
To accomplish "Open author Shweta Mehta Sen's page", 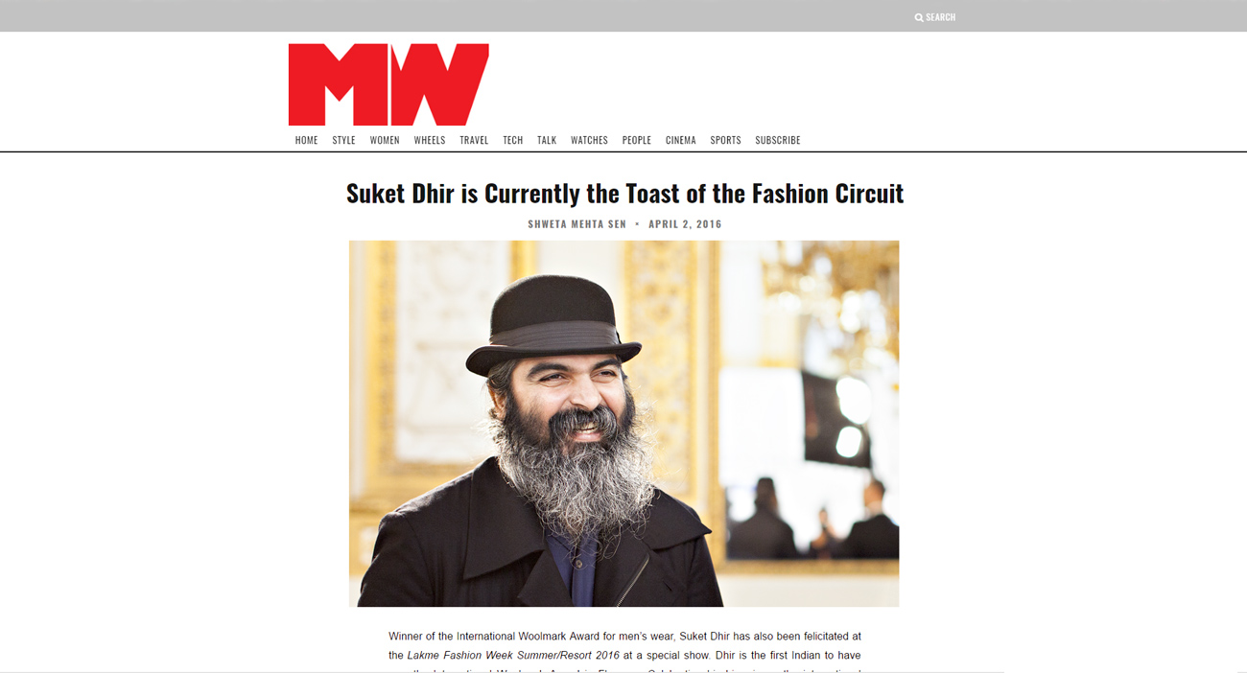I will point(576,224).
